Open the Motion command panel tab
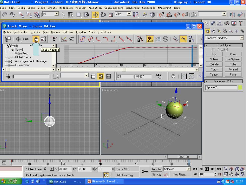This screenshot has height=185, width=246. pyautogui.click(x=227, y=23)
